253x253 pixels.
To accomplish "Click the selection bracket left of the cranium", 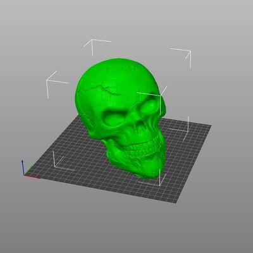I will tap(55, 84).
